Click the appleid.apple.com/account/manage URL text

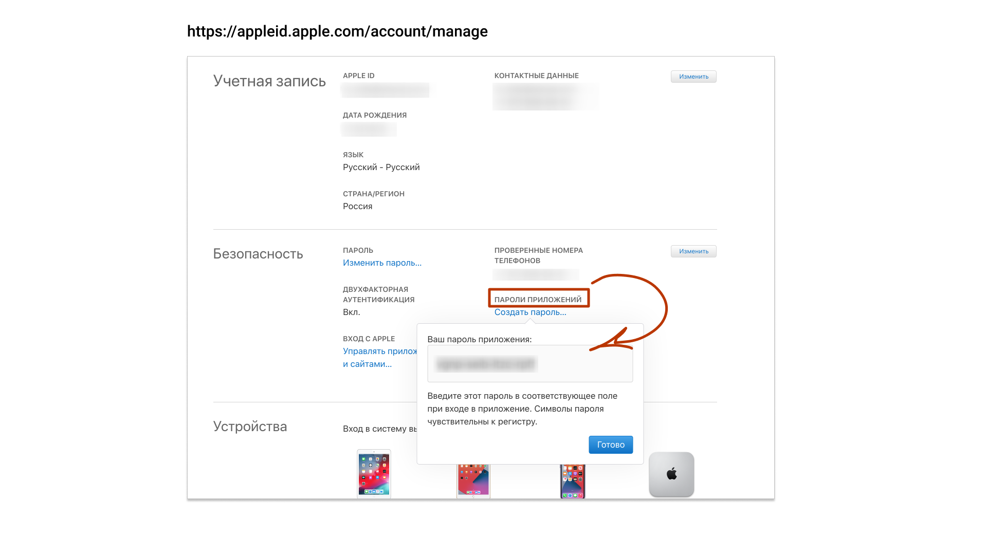[337, 31]
